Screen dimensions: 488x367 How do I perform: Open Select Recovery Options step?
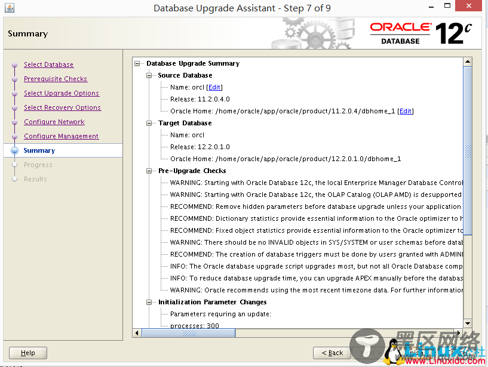click(x=62, y=107)
